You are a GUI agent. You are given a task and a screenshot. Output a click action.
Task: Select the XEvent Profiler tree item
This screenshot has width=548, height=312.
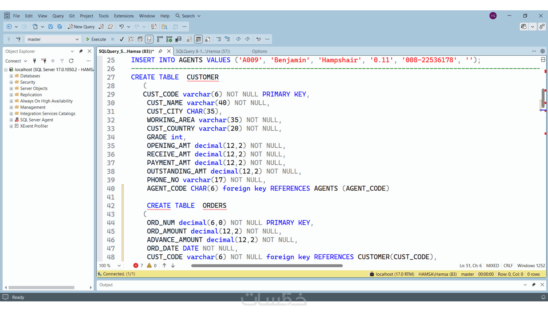(34, 126)
